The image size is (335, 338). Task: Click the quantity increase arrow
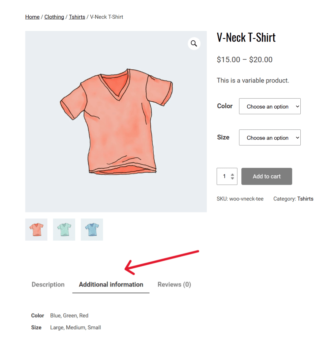(x=232, y=174)
